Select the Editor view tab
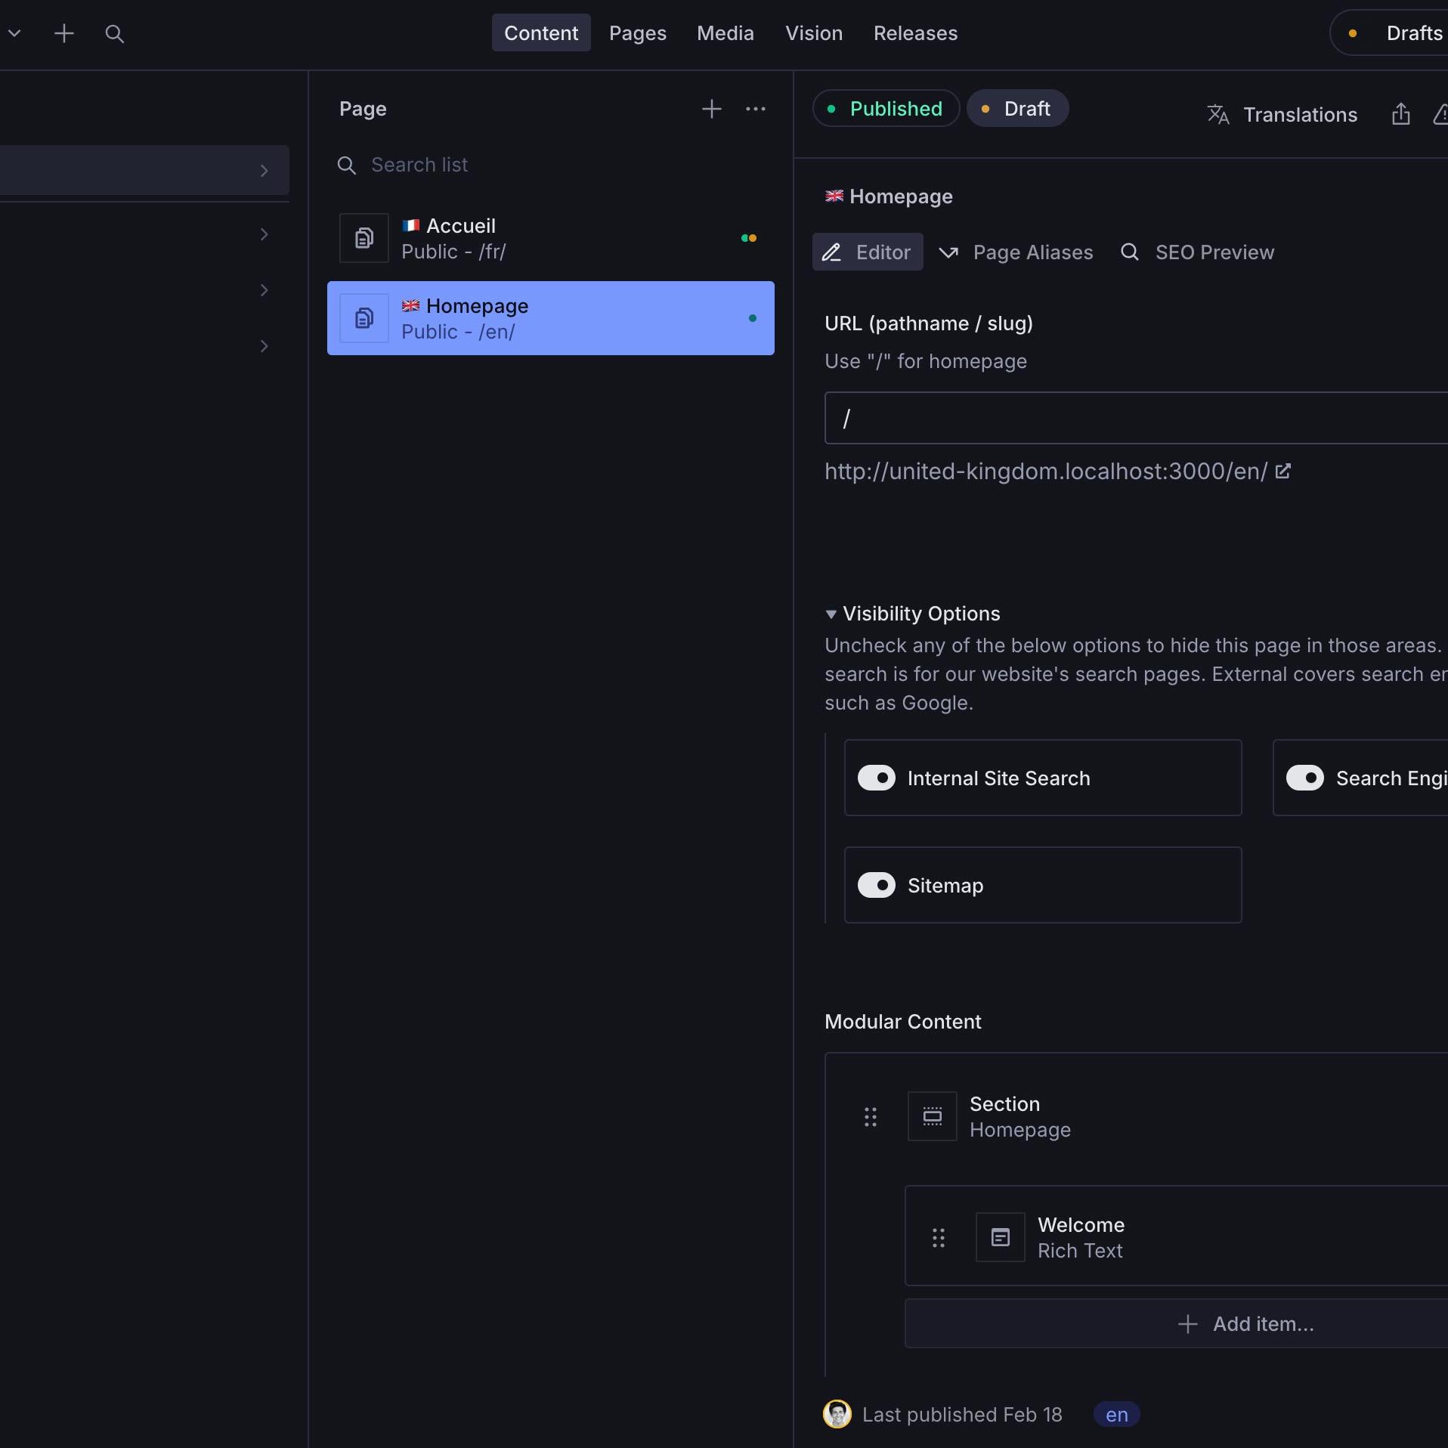Image resolution: width=1448 pixels, height=1448 pixels. click(868, 252)
